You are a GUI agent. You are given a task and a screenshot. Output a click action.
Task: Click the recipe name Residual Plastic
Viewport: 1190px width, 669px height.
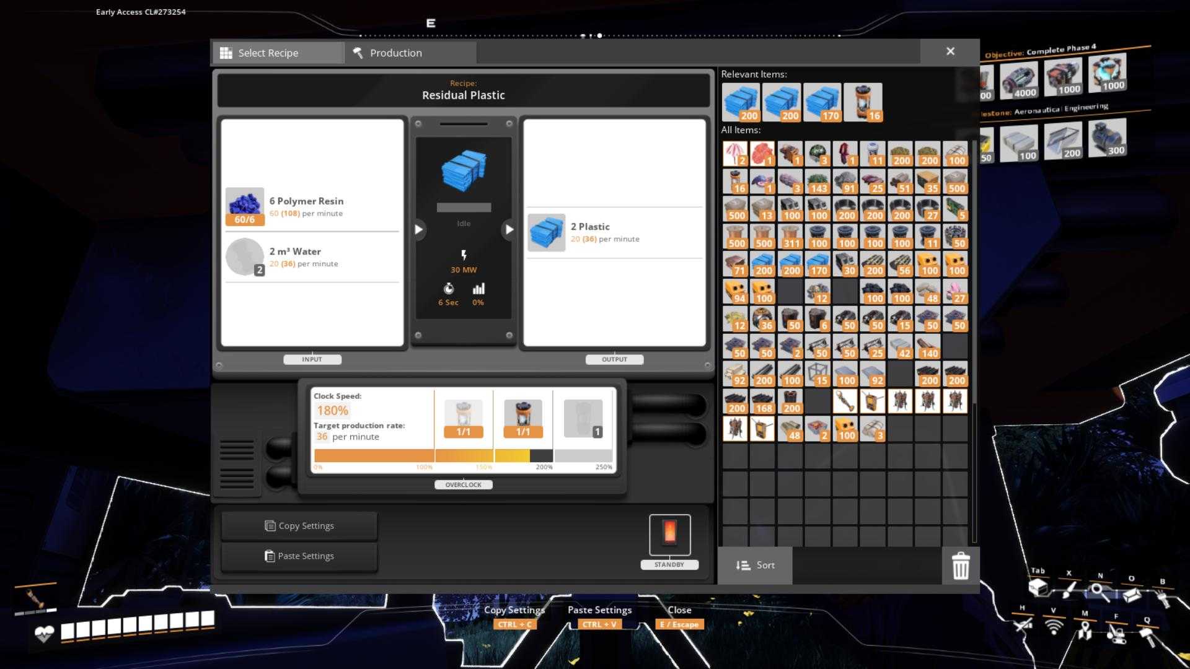[x=464, y=95]
